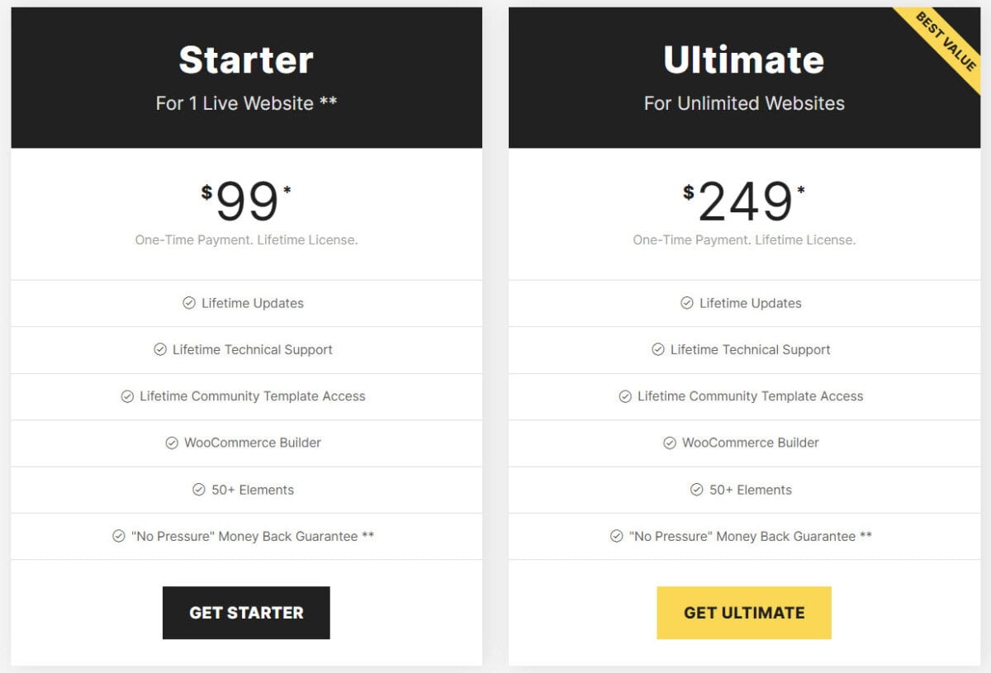
Task: Click check icon beside Ultimate WooCommerce Builder
Action: tap(670, 443)
